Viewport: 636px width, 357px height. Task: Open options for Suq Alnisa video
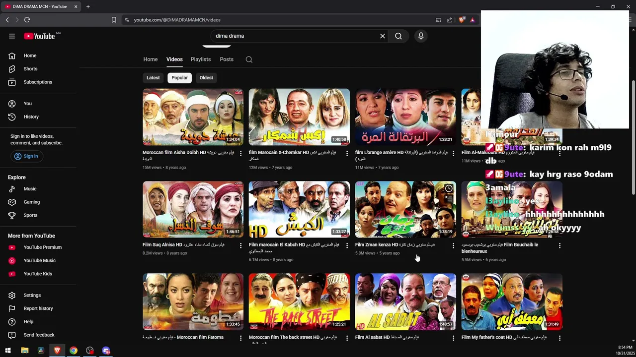click(240, 246)
